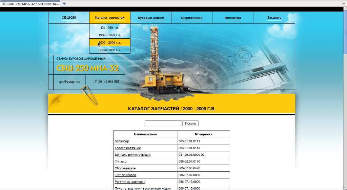Viewport: 347px width, 190px height.
Task: Open the СБШ-250 menu item
Action: coord(69,18)
